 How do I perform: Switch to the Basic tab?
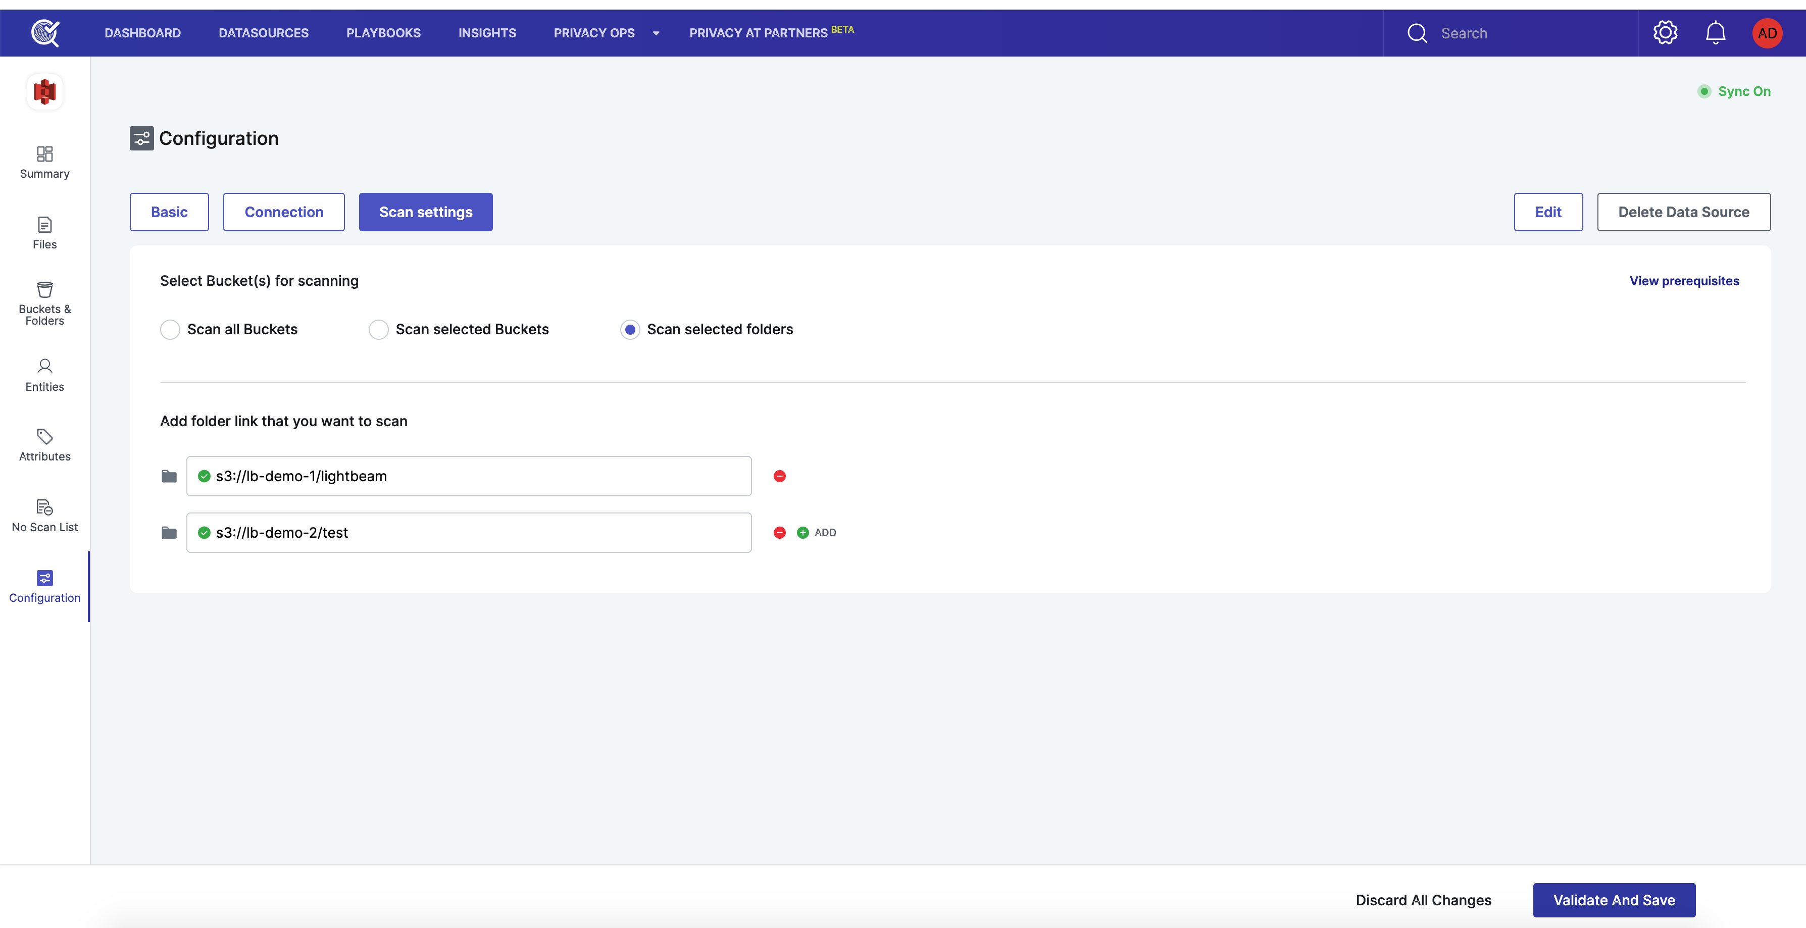(x=169, y=212)
